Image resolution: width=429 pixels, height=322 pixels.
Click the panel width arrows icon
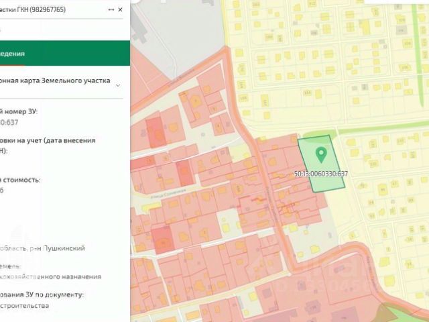click(x=111, y=9)
